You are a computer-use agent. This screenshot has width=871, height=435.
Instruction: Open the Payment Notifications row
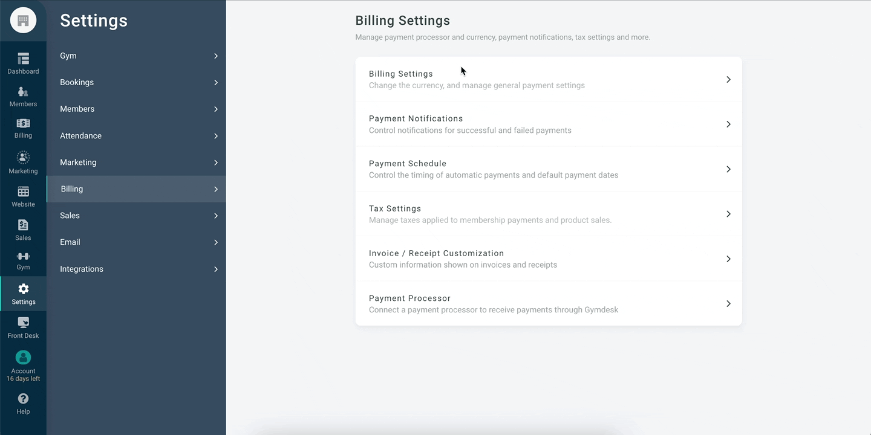pos(548,124)
